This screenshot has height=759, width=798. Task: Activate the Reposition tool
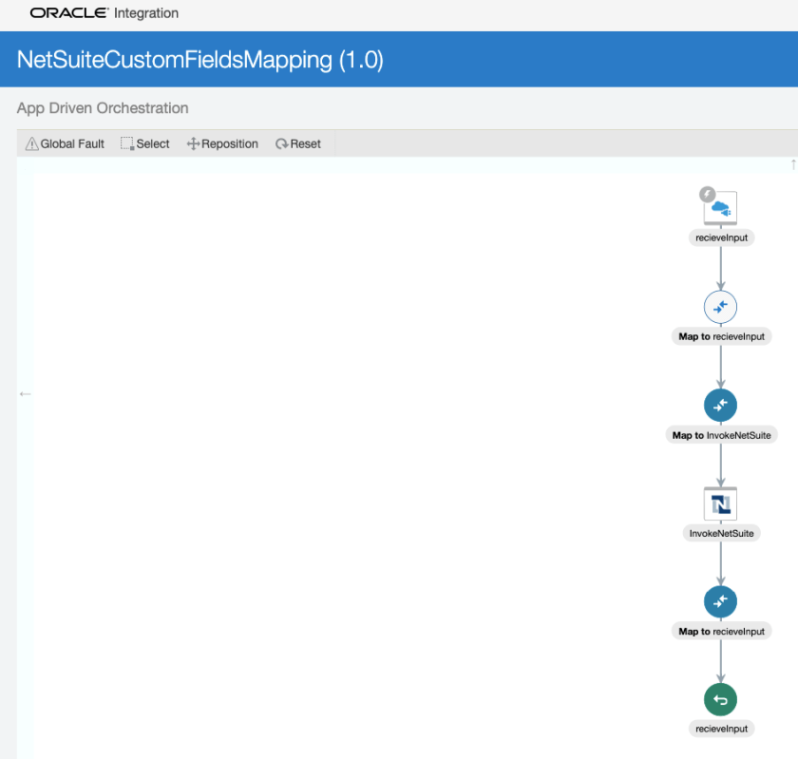(222, 144)
